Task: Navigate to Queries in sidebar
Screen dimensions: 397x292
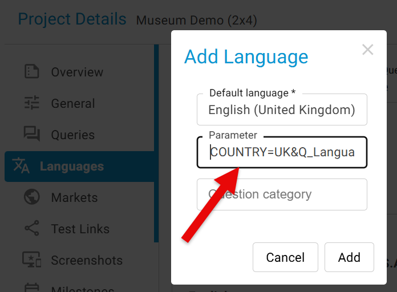Action: click(73, 135)
